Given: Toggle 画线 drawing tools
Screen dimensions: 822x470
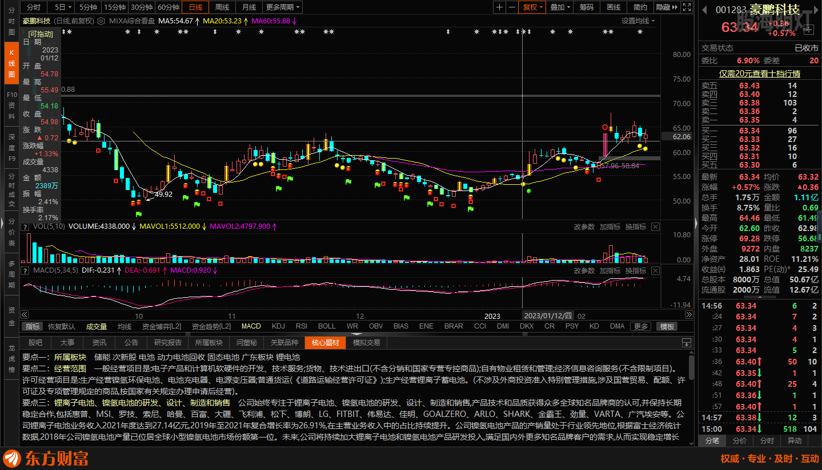Looking at the screenshot, I should point(614,7).
